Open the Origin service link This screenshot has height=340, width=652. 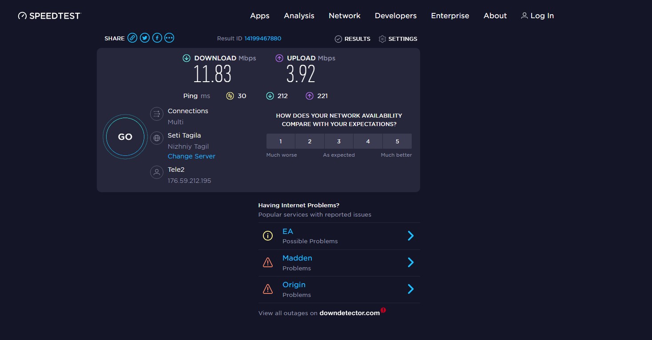294,285
